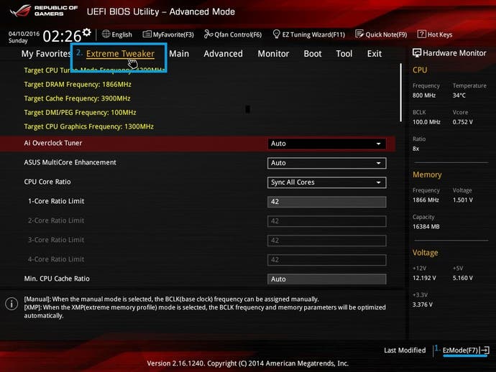Click the Hardware Monitor screen icon
This screenshot has height=372, width=496.
(417, 52)
